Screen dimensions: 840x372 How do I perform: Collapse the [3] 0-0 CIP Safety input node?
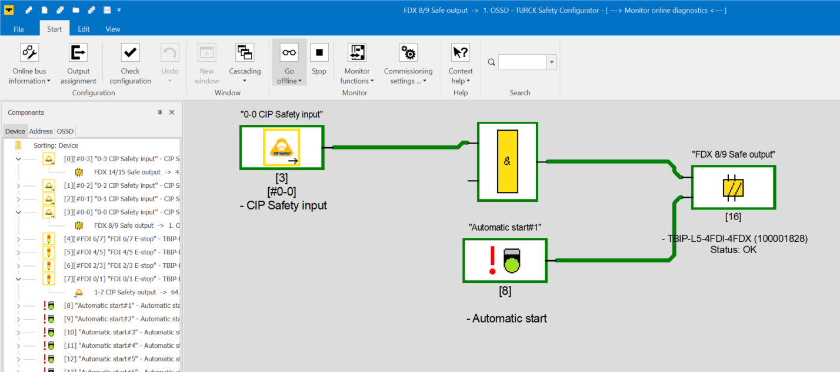18,212
